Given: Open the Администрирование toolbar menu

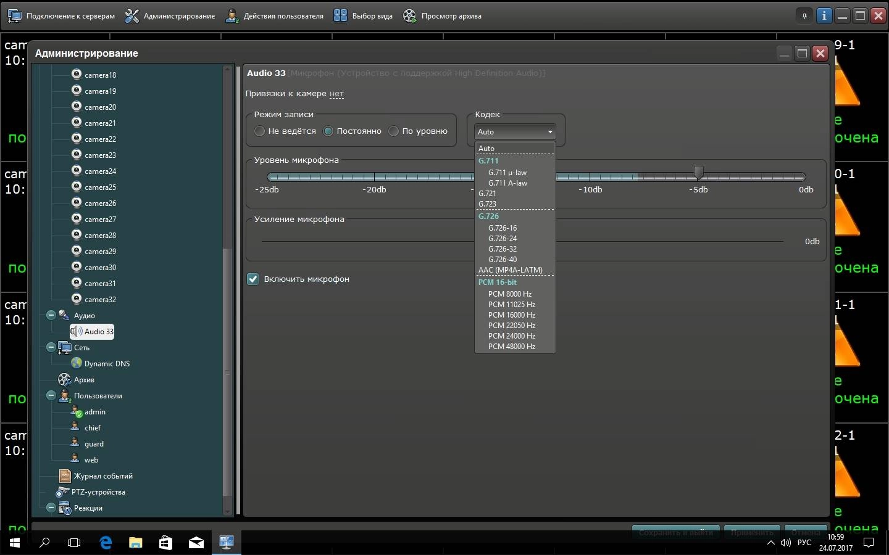Looking at the screenshot, I should pyautogui.click(x=170, y=16).
